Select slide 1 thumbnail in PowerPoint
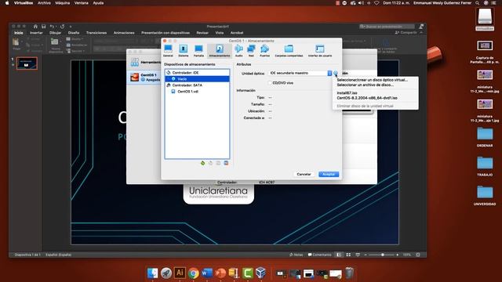Image resolution: width=502 pixels, height=282 pixels. (27, 63)
